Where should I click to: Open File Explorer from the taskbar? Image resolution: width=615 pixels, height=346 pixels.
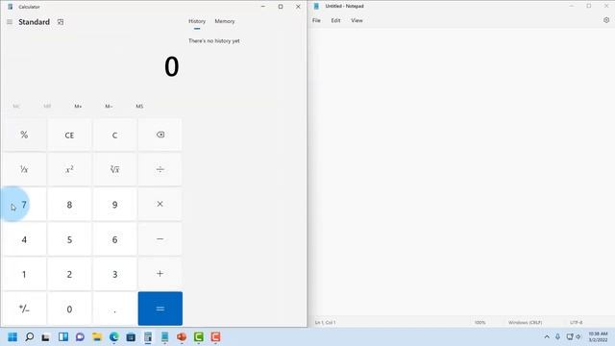tap(97, 337)
